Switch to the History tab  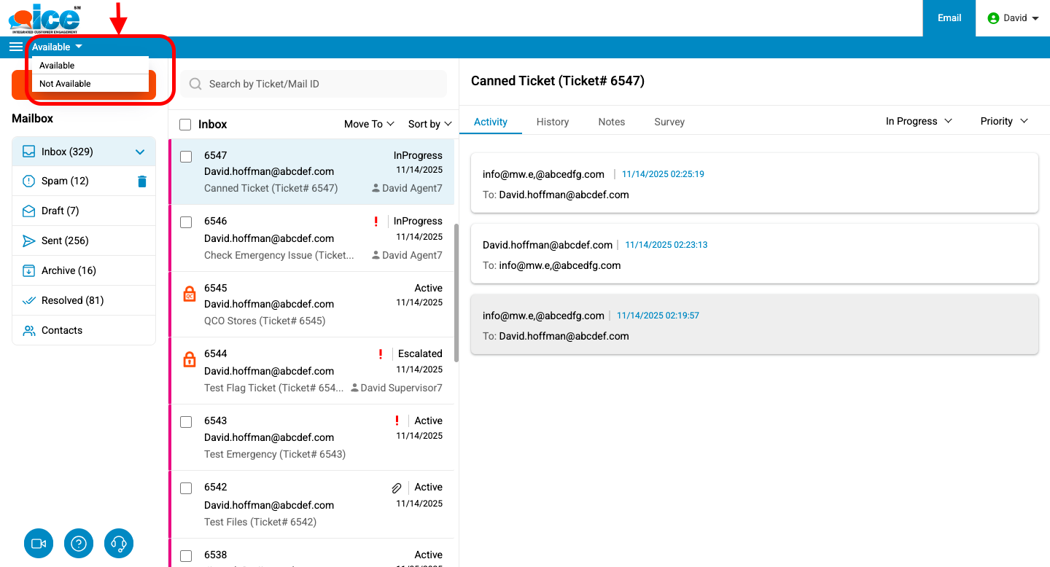[552, 122]
